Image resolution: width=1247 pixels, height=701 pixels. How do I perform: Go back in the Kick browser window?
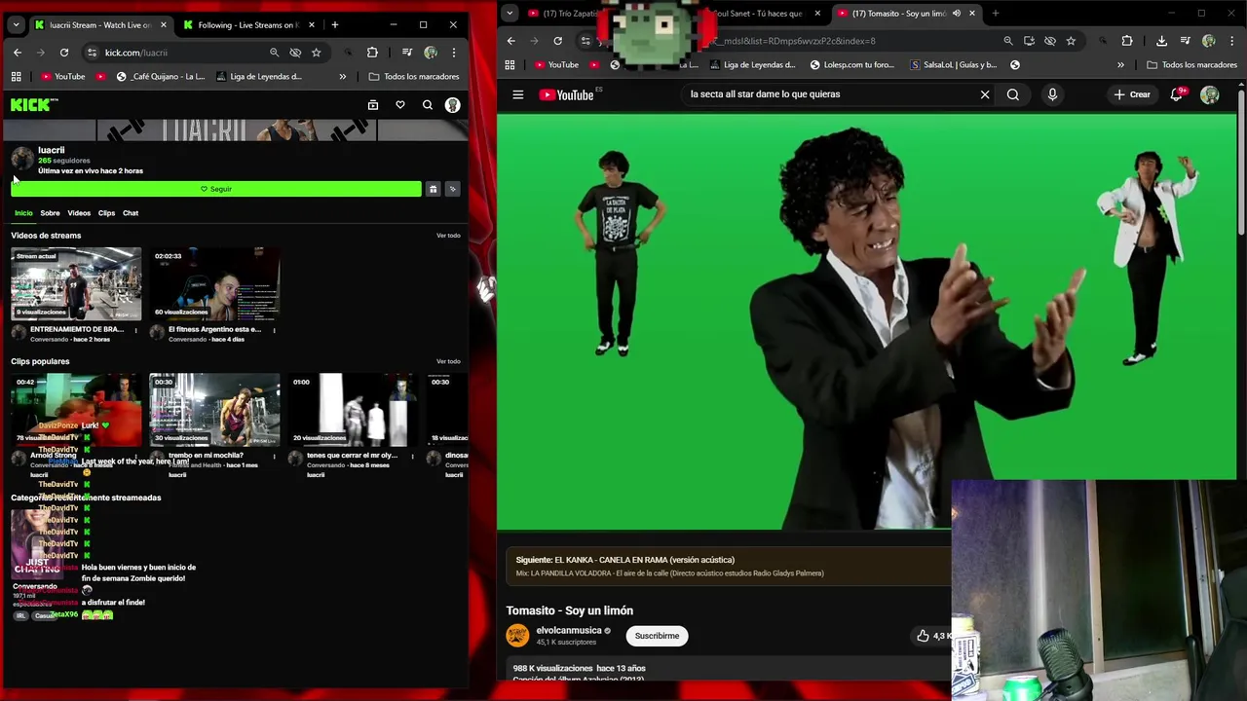[18, 53]
